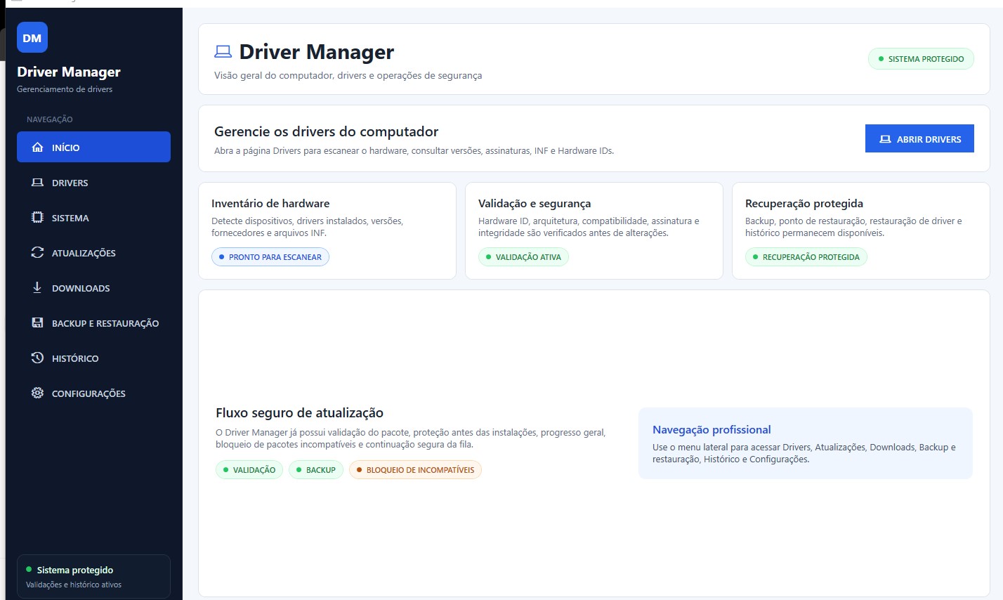Open the Início menu item
Screen dimensions: 1003x600
(93, 147)
